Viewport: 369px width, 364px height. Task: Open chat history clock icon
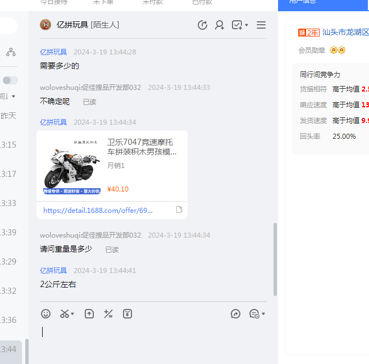coord(202,25)
